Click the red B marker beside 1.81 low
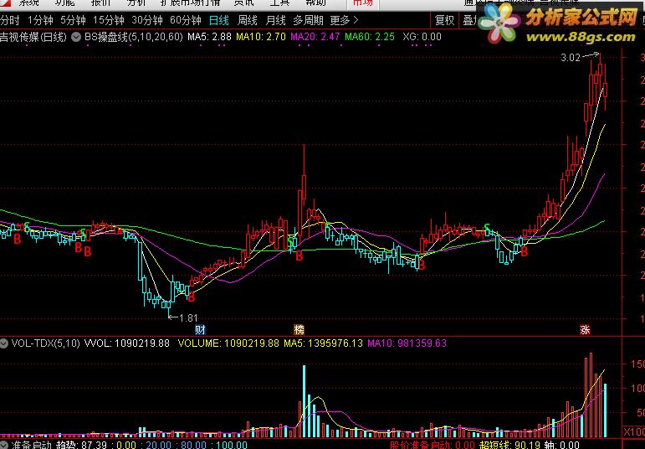Screen dimensions: 645x449 click(x=191, y=297)
